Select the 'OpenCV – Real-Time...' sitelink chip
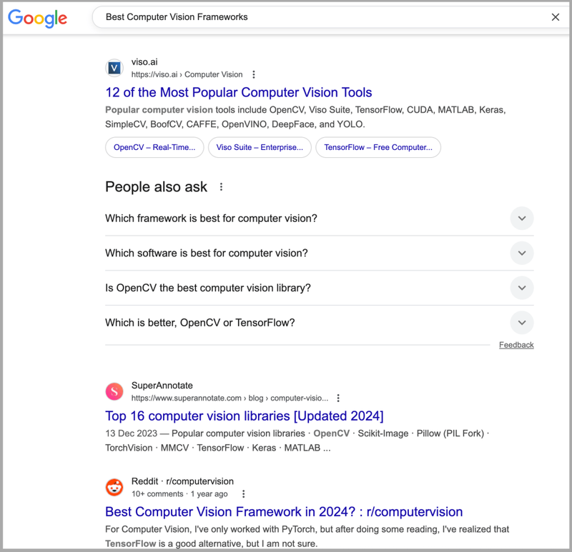This screenshot has width=572, height=552. click(x=154, y=147)
